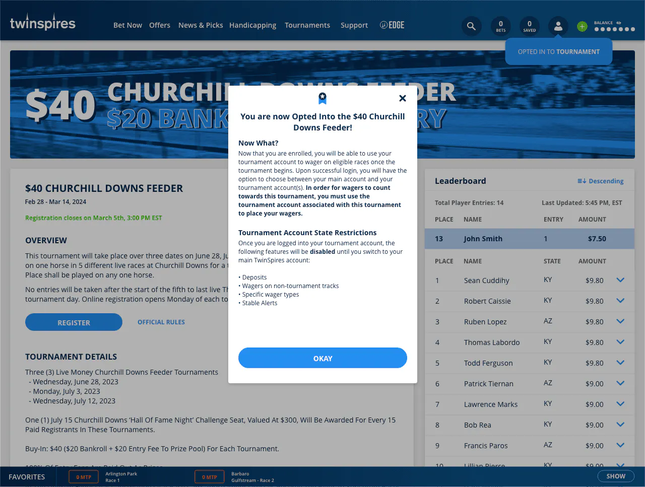Click the Arlington Park 0 MTP badge
Image resolution: width=645 pixels, height=487 pixels.
click(x=84, y=477)
